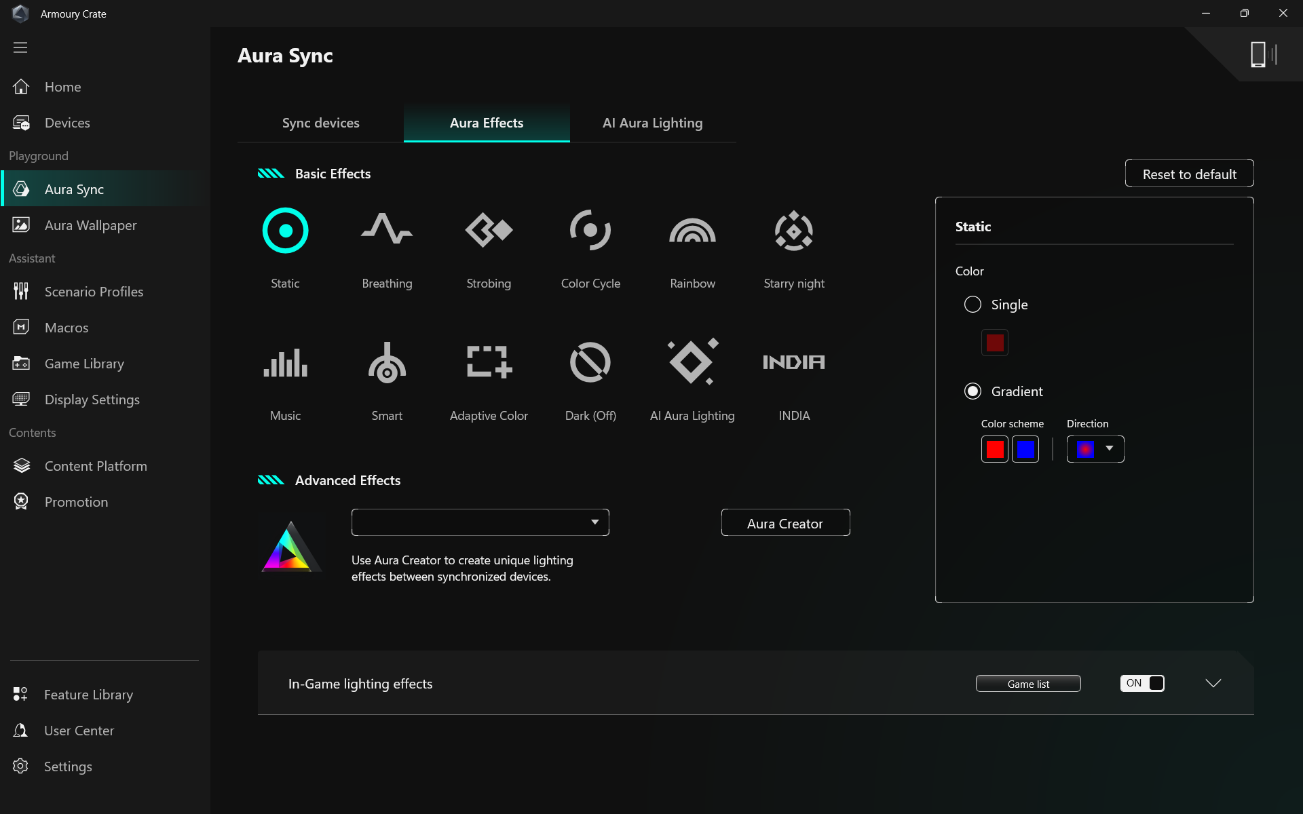This screenshot has height=814, width=1303.
Task: Open the Advanced Effects dropdown
Action: 480,522
